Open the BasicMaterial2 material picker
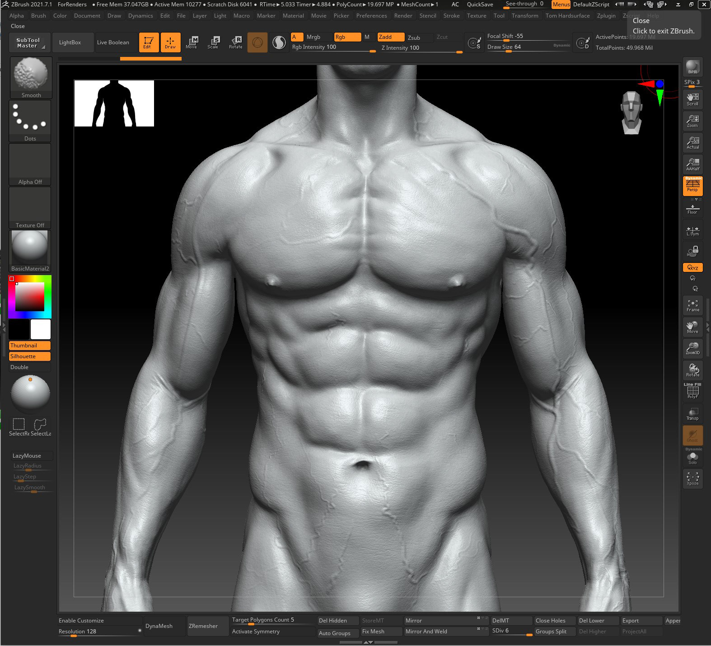711x646 pixels. click(x=30, y=251)
